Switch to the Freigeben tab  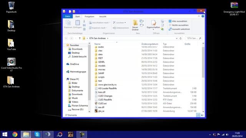click(x=90, y=16)
